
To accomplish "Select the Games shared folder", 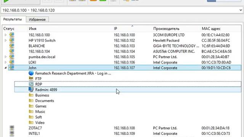I will pyautogui.click(x=41, y=106).
